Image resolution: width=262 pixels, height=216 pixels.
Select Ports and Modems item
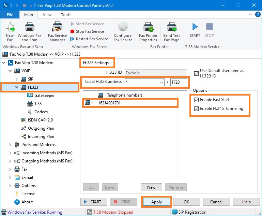[38, 145]
